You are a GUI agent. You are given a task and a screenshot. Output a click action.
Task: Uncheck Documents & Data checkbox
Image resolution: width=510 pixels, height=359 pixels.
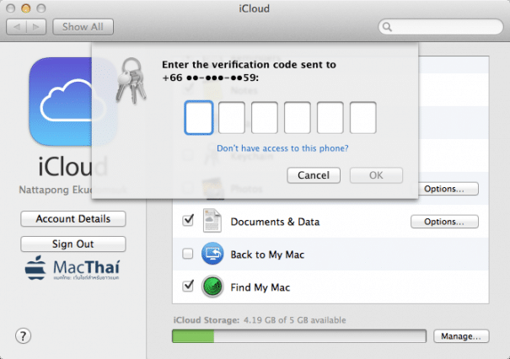[188, 221]
